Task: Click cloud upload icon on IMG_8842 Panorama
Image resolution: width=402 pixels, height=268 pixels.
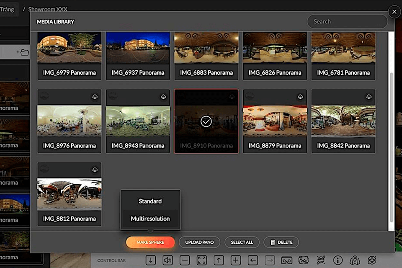Action: [368, 97]
